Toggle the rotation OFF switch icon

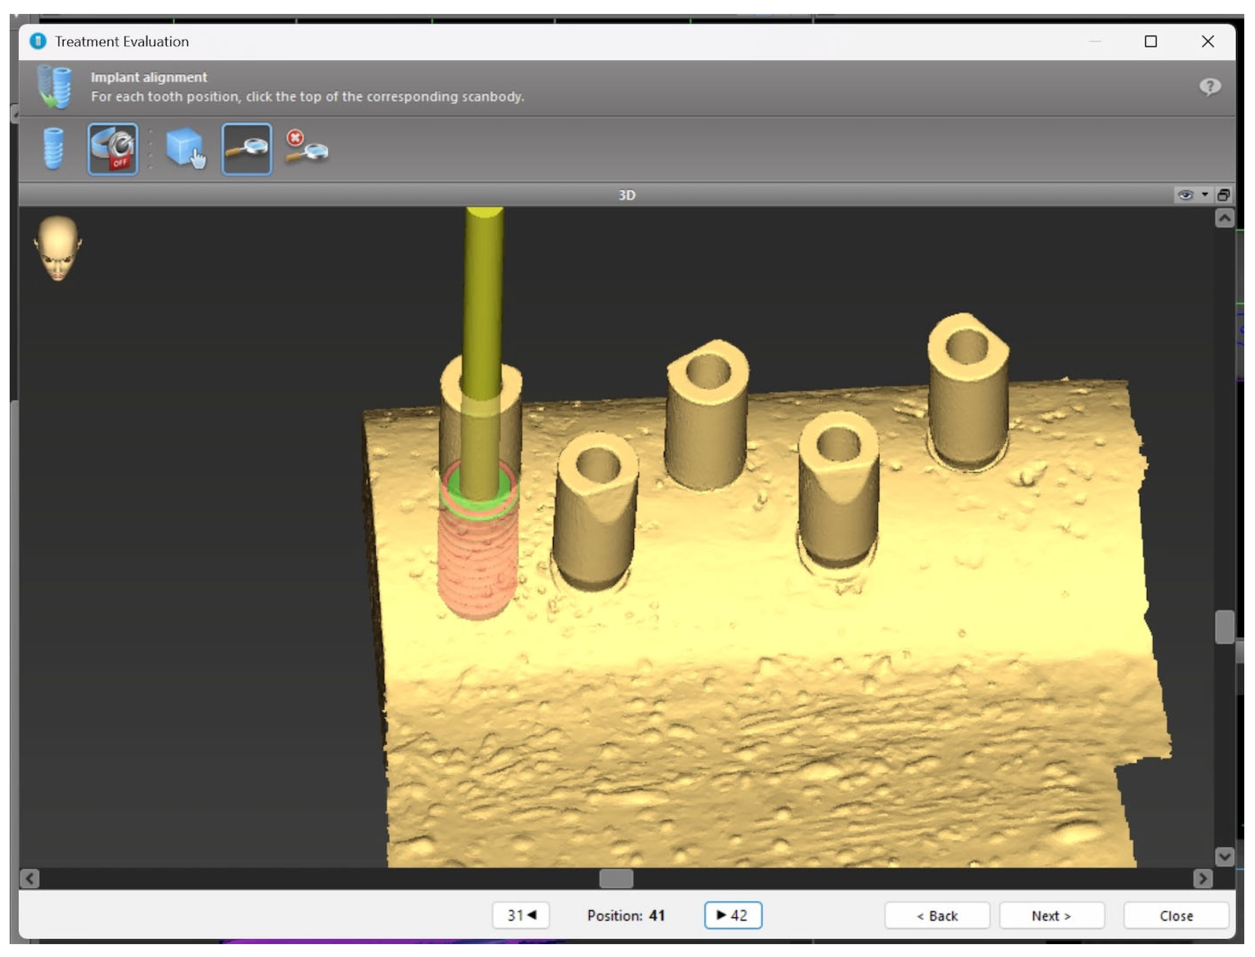tap(113, 149)
